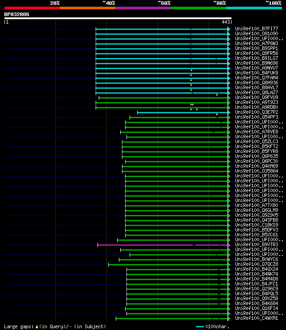Select the UniRef100_Q6P635 label
The image size is (286, 330).
coord(257,156)
